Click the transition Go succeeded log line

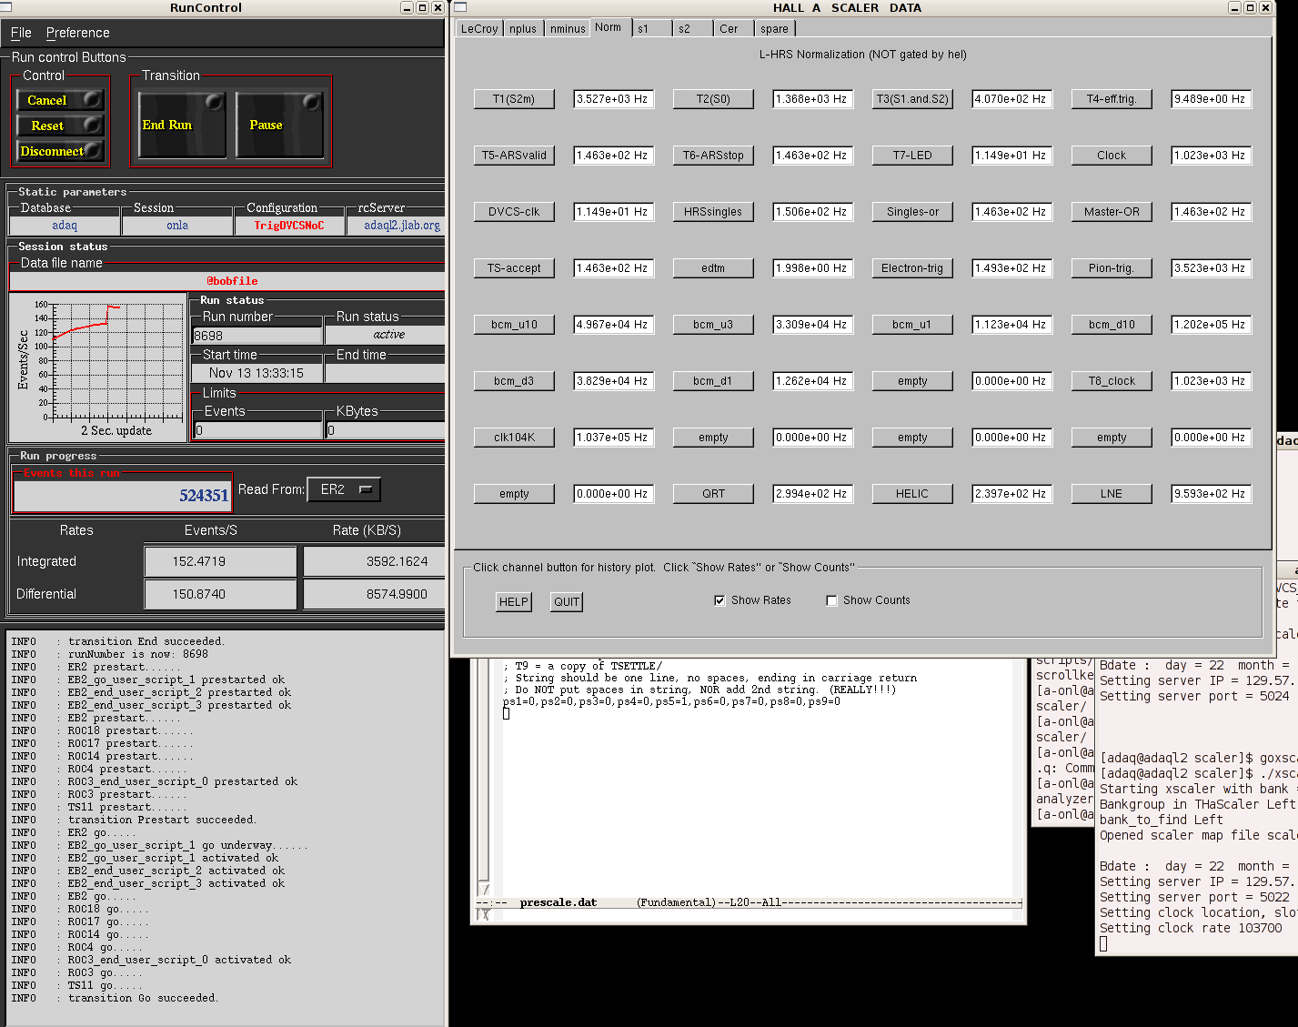[143, 998]
